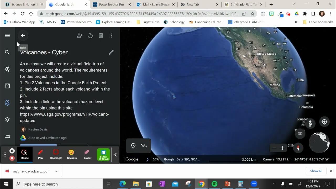Screen dimensions: 336x189
Task: Switch to PowerTeacher Pro tab
Action: pyautogui.click(x=112, y=4)
